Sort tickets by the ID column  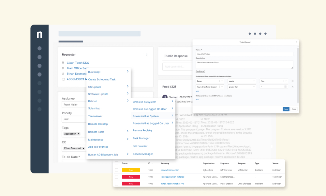point(150,163)
